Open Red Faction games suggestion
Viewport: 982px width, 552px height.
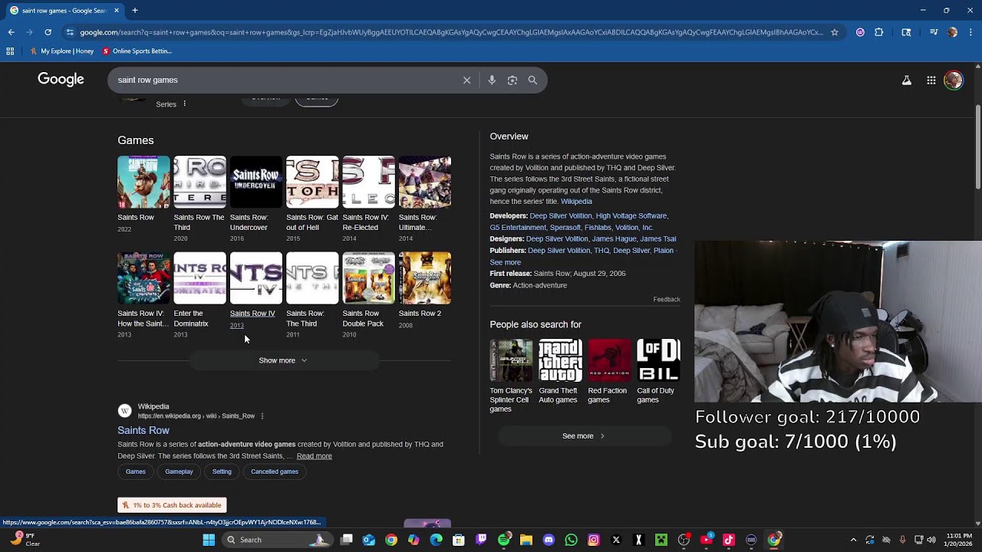(x=609, y=372)
